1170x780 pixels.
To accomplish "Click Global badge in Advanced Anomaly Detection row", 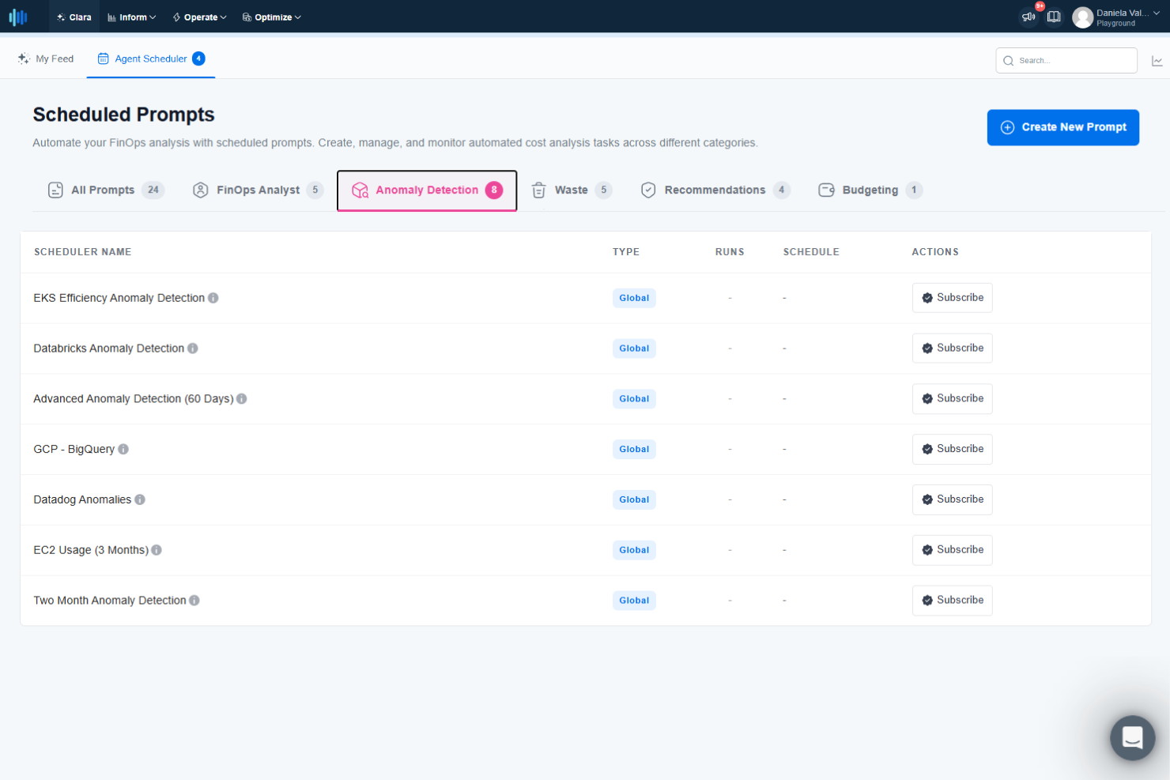I will click(x=634, y=399).
